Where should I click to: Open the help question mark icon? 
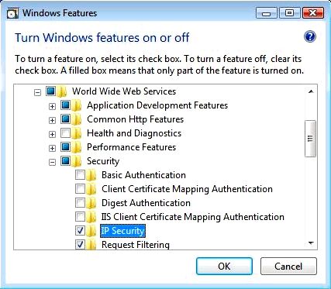[310, 36]
